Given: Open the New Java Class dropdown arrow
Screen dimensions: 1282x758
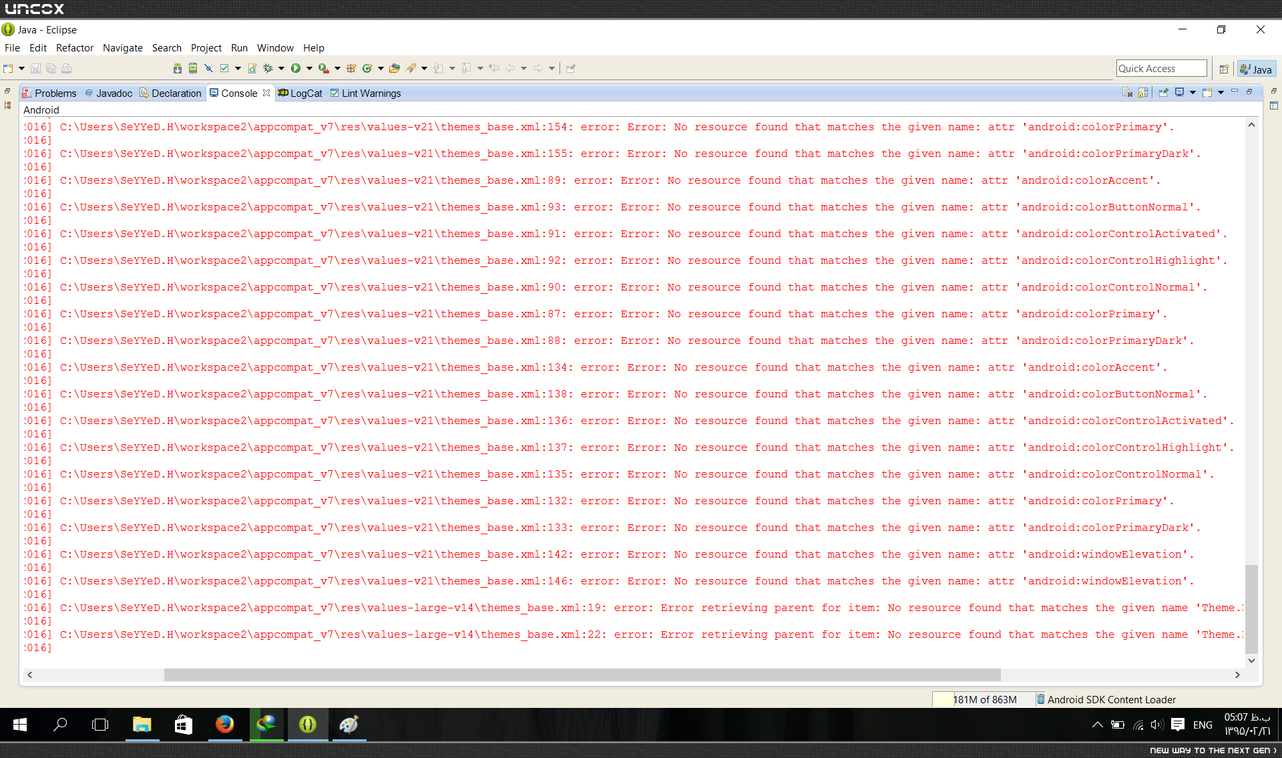Looking at the screenshot, I should point(381,68).
